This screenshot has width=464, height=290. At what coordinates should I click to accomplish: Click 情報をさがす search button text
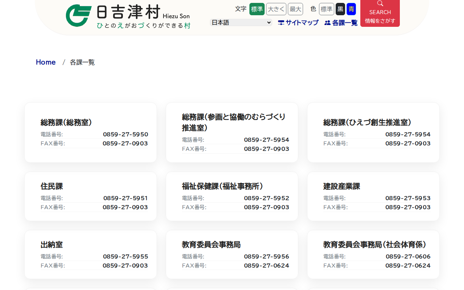(x=380, y=21)
